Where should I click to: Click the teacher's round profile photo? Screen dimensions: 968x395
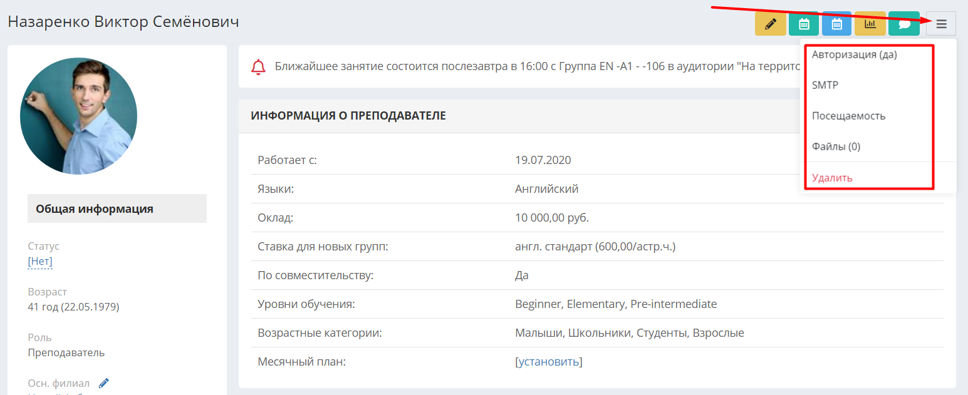coord(78,116)
